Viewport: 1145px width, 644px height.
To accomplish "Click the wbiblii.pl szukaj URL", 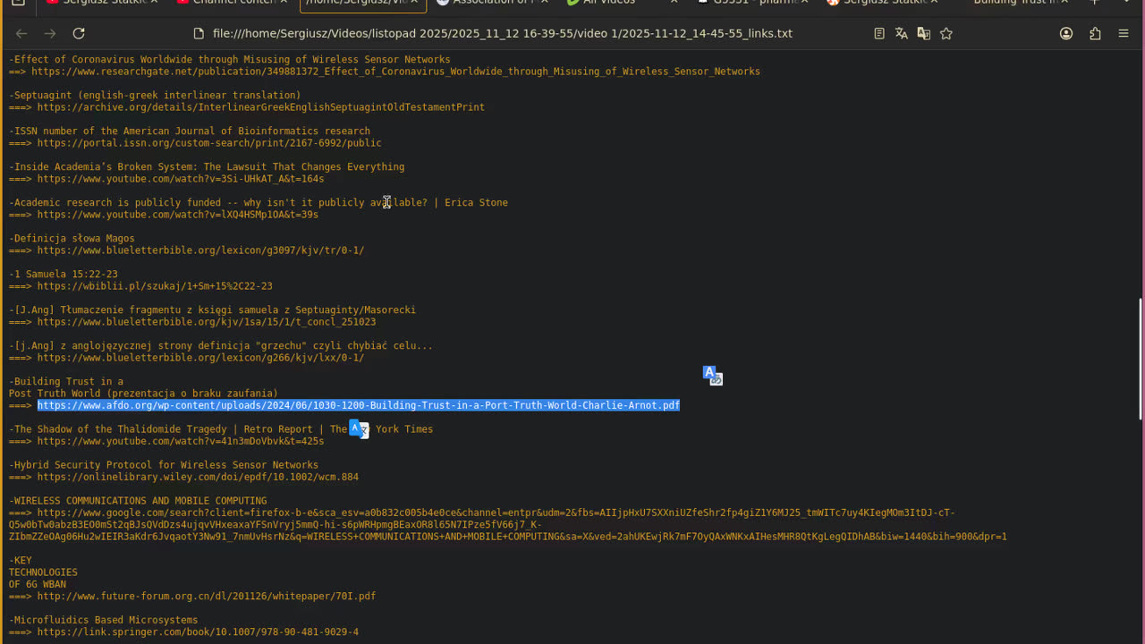I will pos(155,286).
